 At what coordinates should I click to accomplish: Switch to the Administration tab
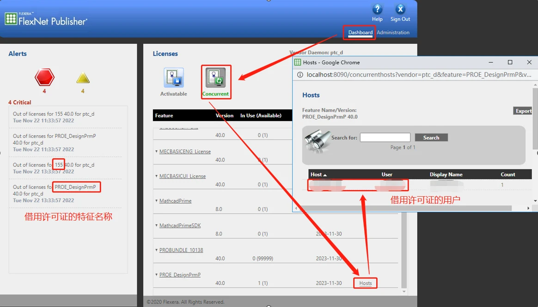tap(393, 33)
